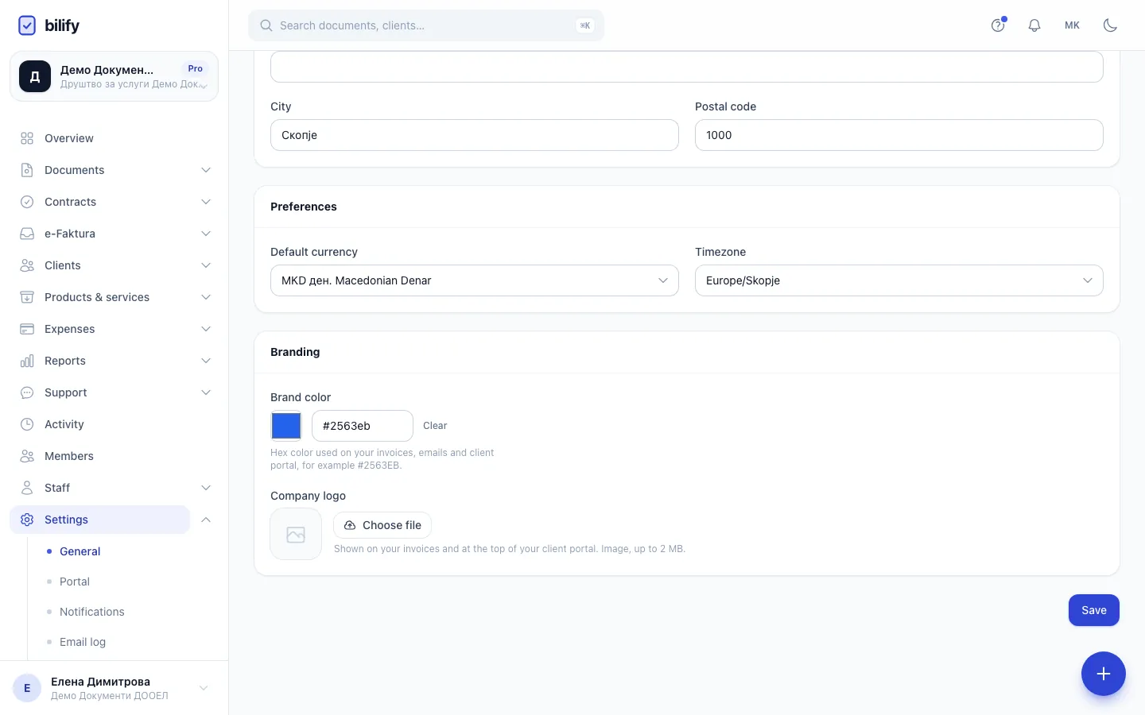Expand the e-Faktura menu chevron
The height and width of the screenshot is (715, 1145).
coord(206,234)
